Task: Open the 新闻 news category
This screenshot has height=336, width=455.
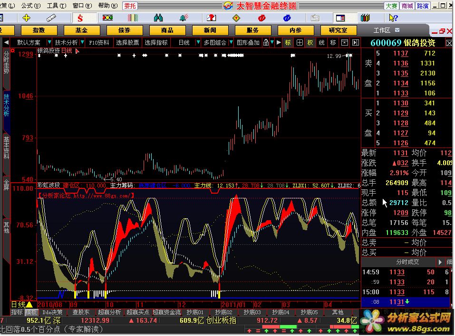Action: [210, 30]
